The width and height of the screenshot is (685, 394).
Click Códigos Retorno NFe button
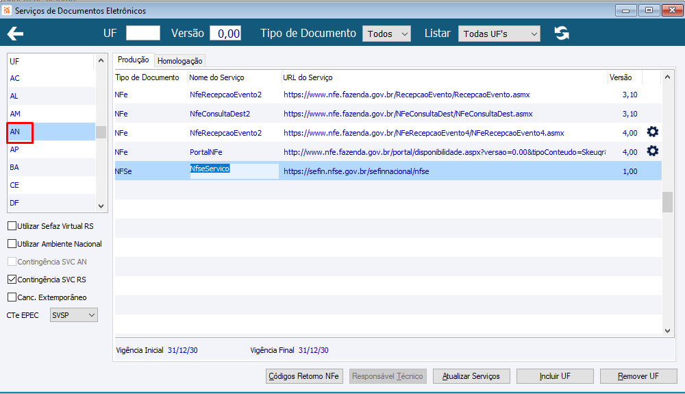(304, 376)
